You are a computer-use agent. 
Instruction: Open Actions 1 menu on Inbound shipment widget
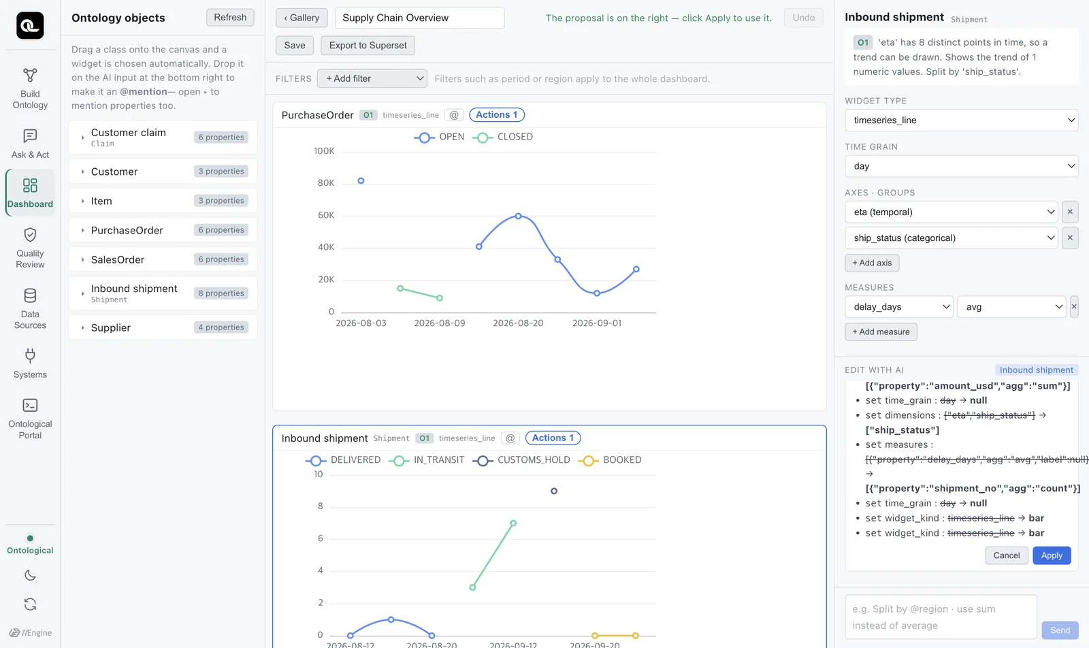click(553, 438)
